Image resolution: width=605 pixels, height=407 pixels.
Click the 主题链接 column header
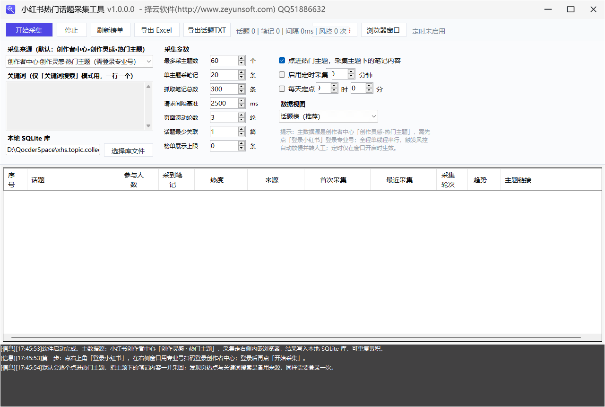coord(551,180)
